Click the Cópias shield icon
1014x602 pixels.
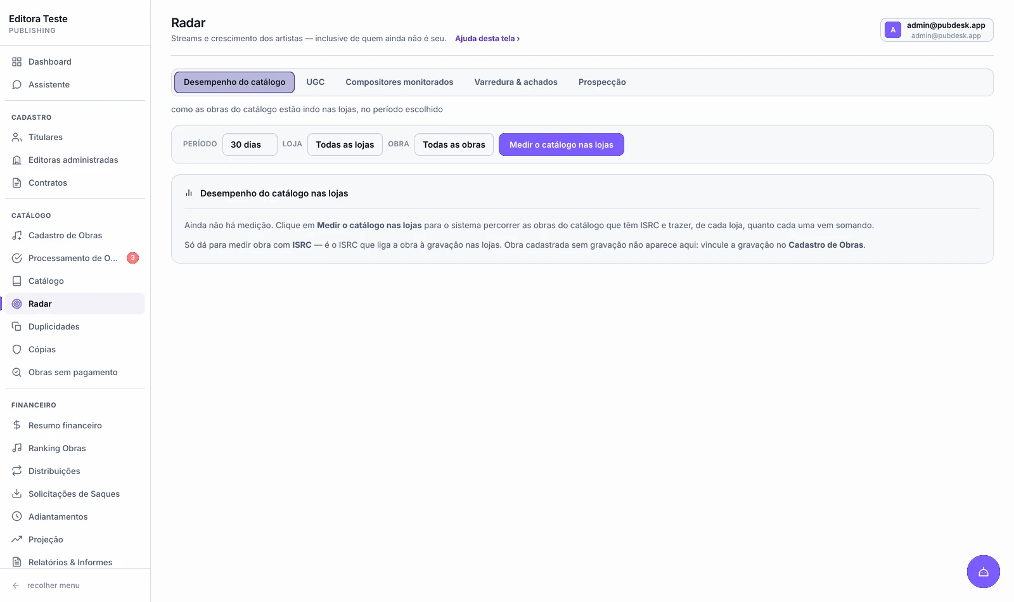tap(17, 349)
